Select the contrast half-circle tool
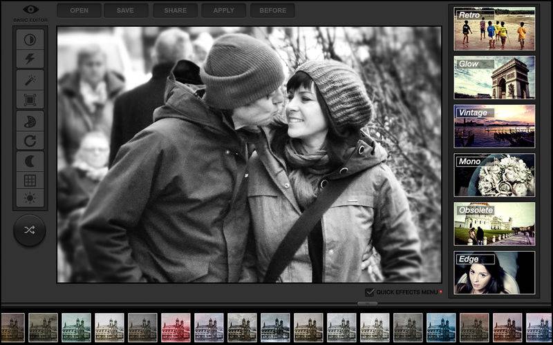This screenshot has width=553, height=345. (30, 39)
